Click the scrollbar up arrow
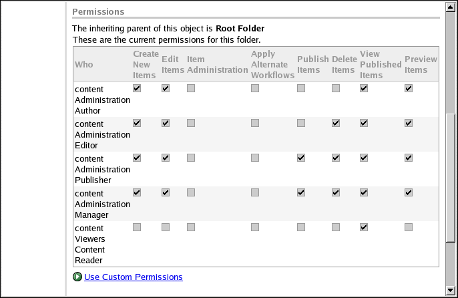 click(451, 8)
